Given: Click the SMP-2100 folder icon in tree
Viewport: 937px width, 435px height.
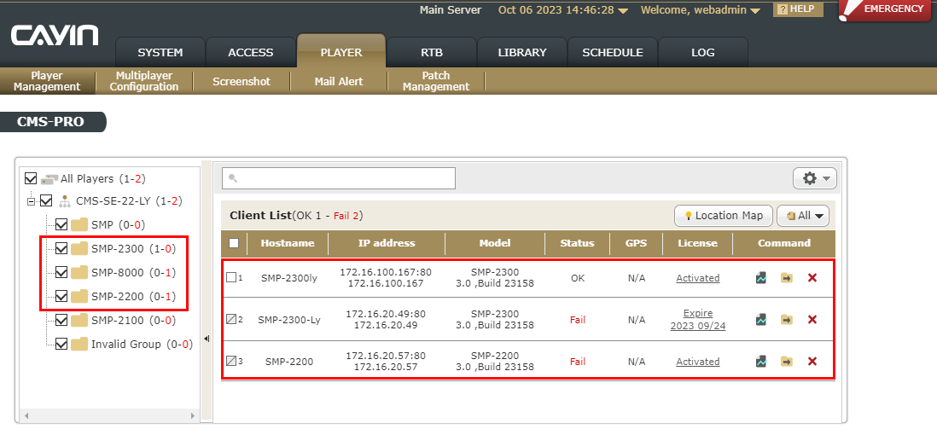Looking at the screenshot, I should tap(79, 320).
